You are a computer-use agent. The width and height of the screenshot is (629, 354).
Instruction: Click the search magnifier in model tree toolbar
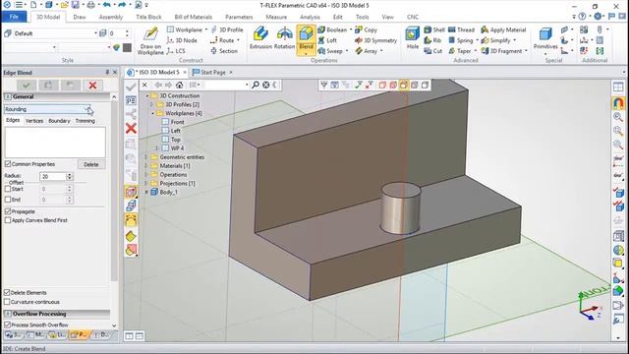(x=256, y=85)
